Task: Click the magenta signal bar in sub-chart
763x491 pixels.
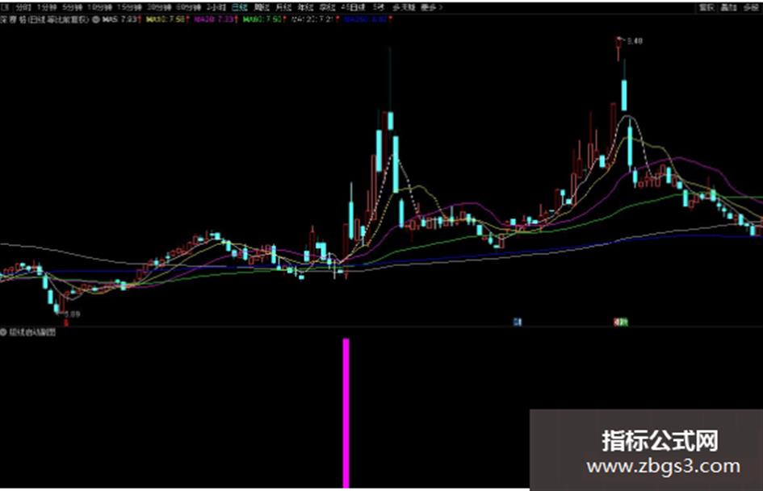Action: (346, 414)
